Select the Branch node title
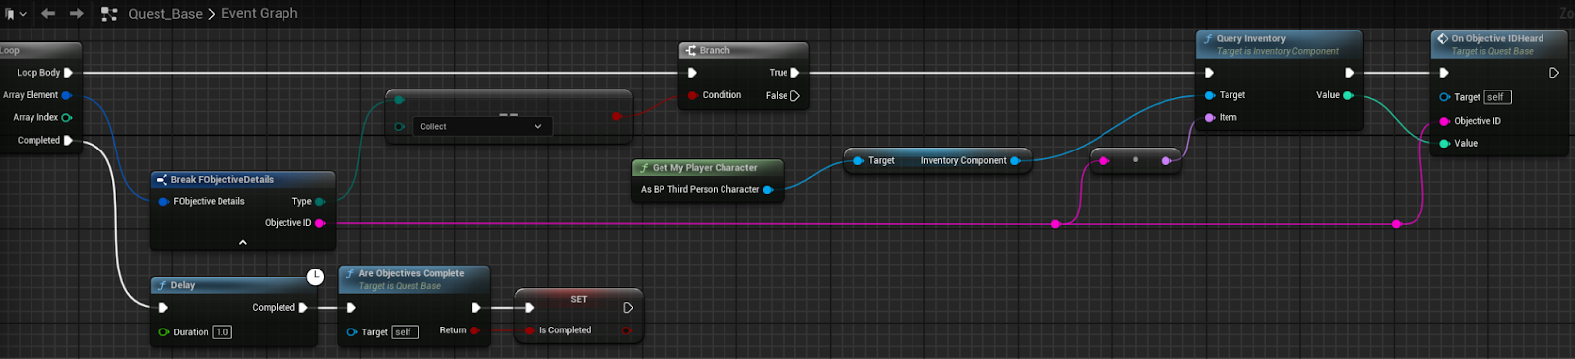The width and height of the screenshot is (1575, 359). (715, 50)
